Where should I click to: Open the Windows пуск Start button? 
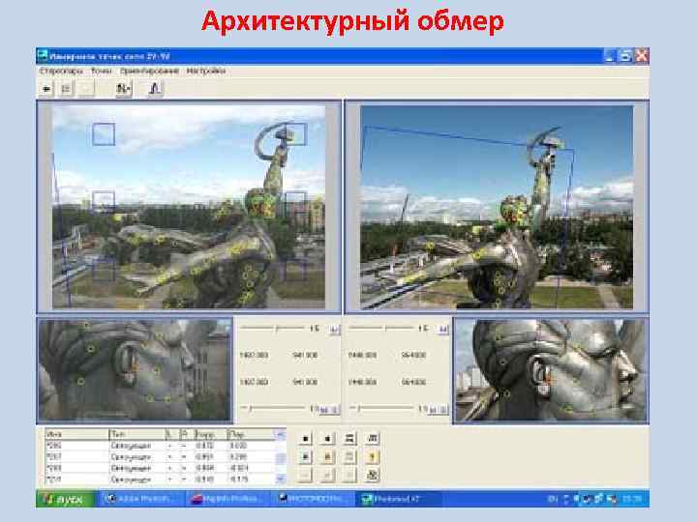click(x=65, y=500)
